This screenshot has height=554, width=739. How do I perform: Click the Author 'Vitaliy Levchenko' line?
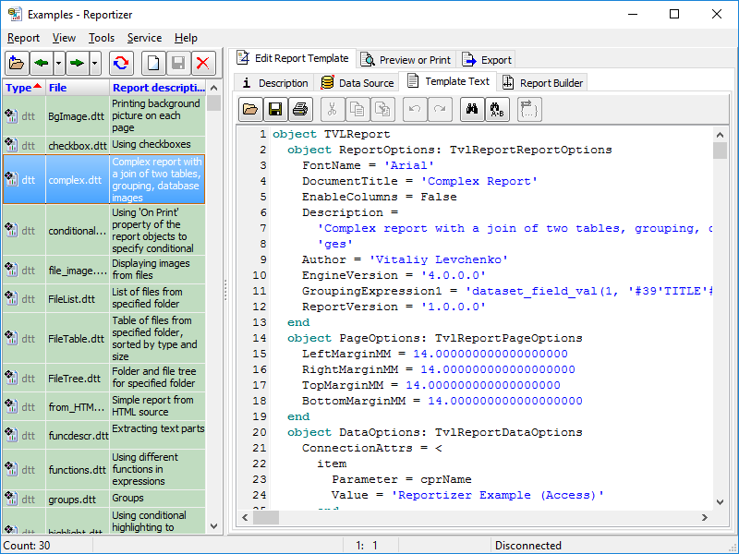[405, 259]
